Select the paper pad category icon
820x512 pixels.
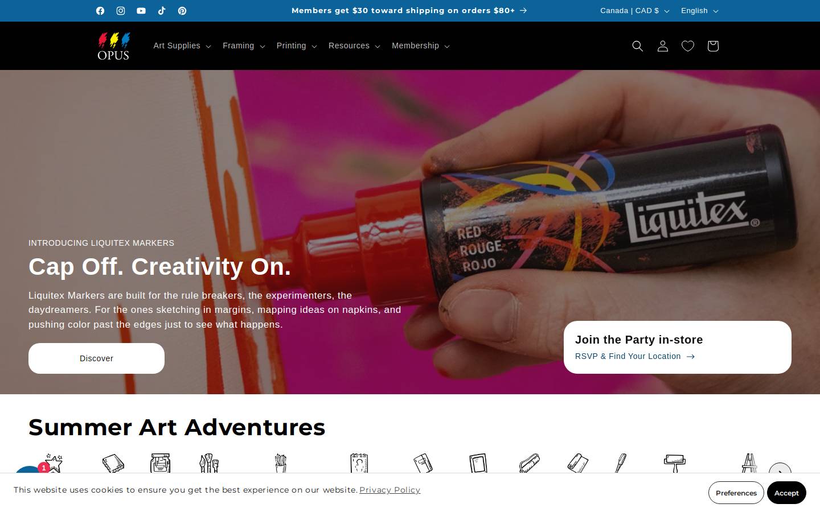point(113,463)
